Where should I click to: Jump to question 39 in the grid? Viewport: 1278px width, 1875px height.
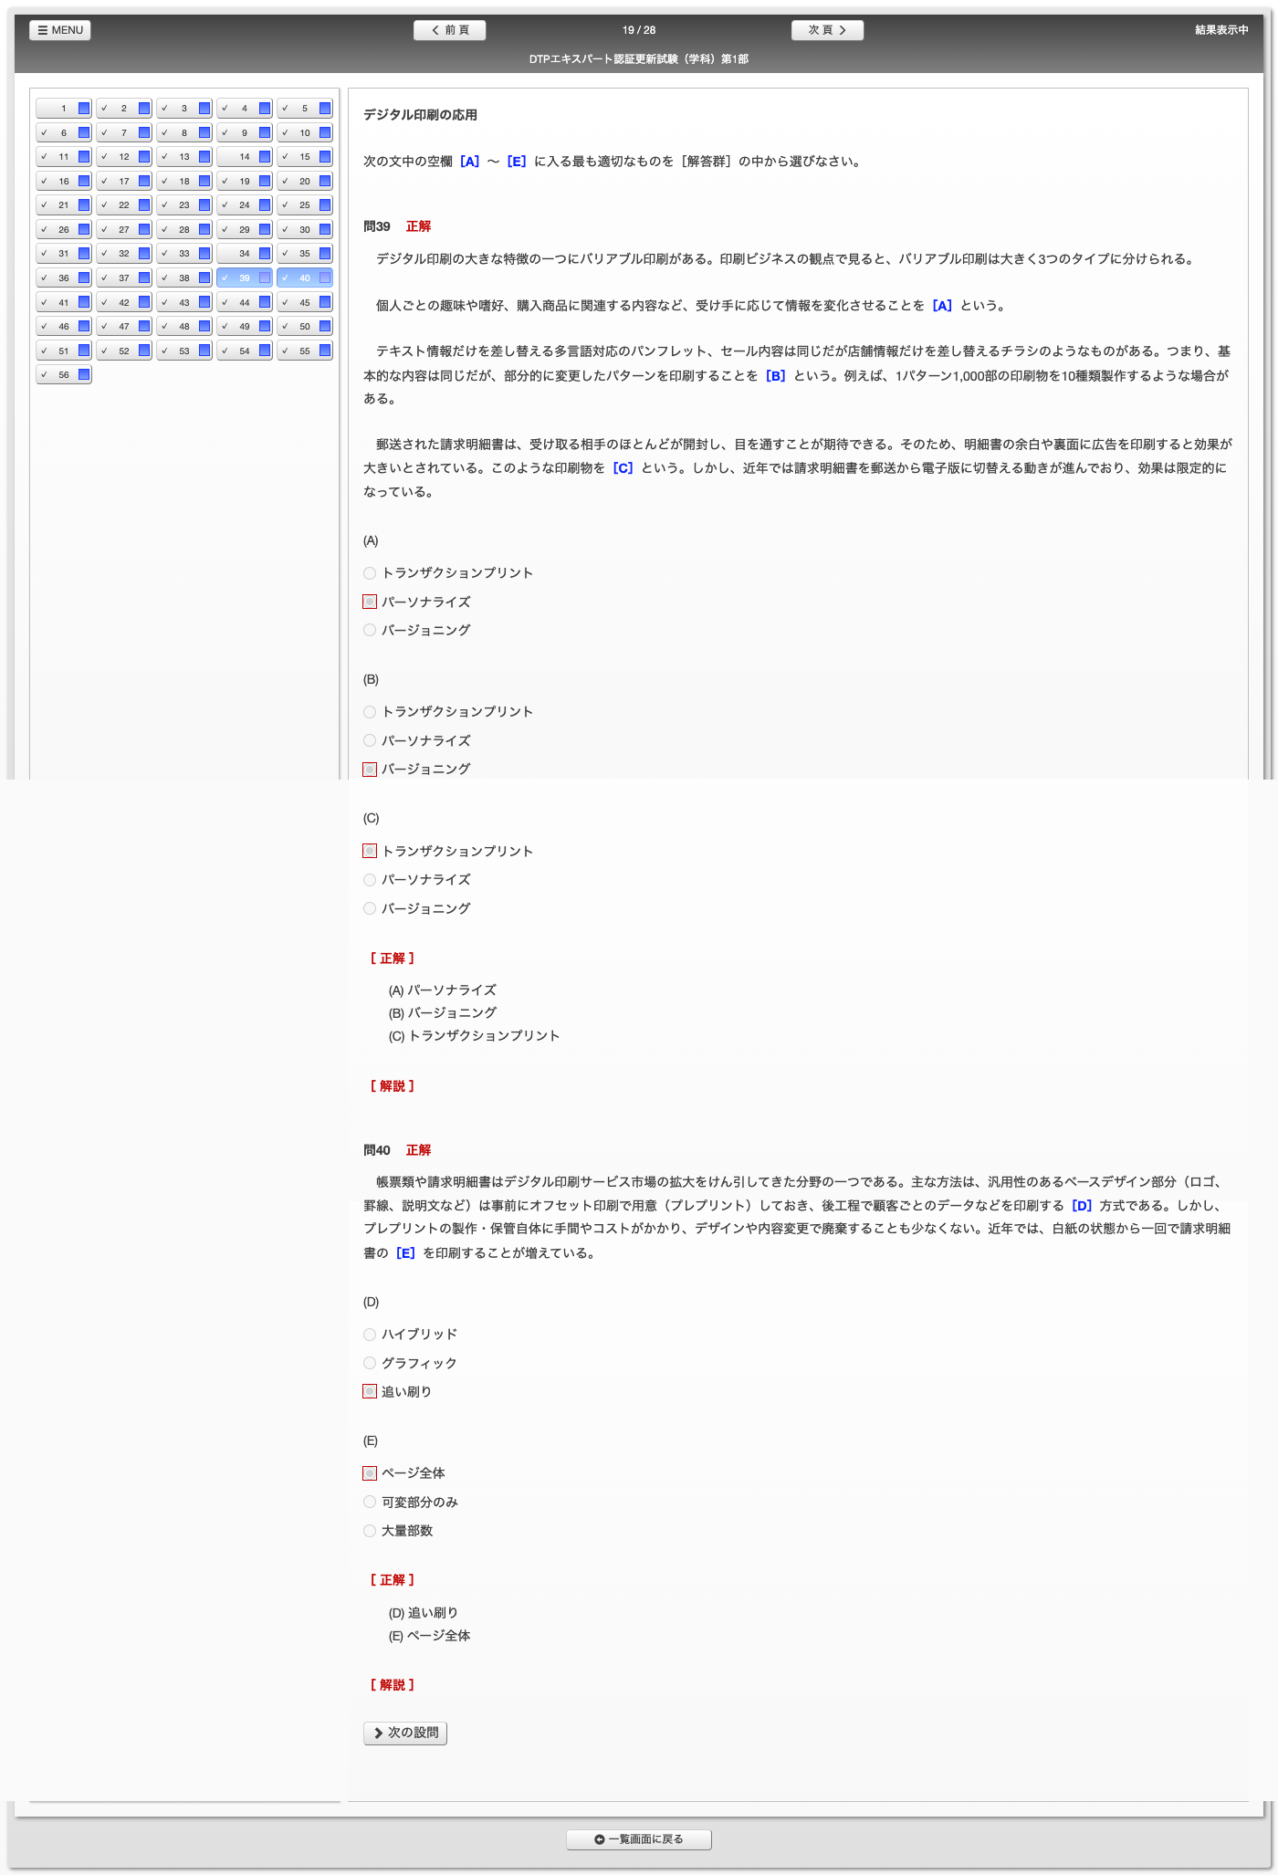pyautogui.click(x=239, y=278)
